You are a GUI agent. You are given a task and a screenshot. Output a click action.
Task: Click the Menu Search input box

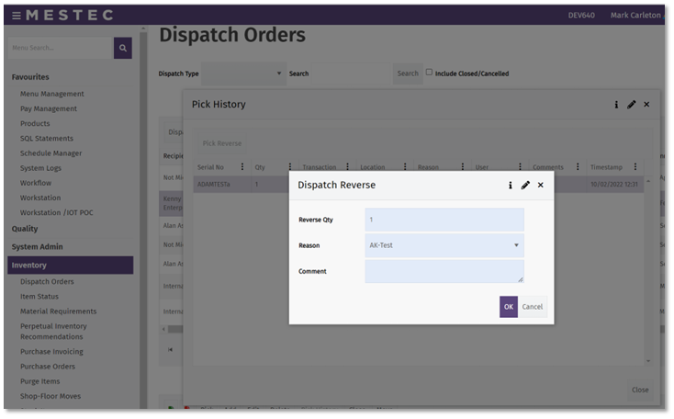[x=61, y=48]
